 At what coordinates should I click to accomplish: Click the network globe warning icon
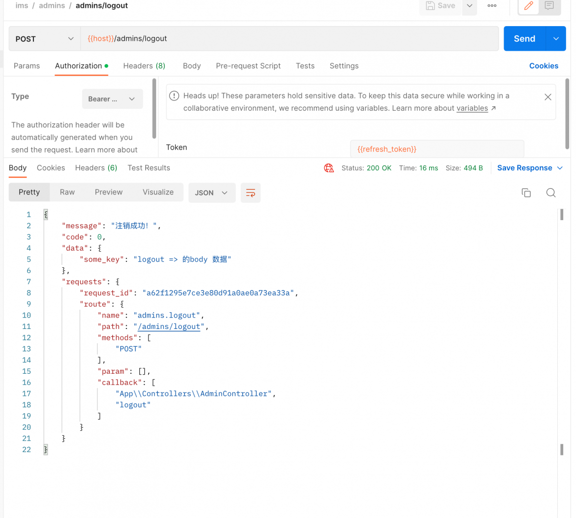pyautogui.click(x=329, y=168)
